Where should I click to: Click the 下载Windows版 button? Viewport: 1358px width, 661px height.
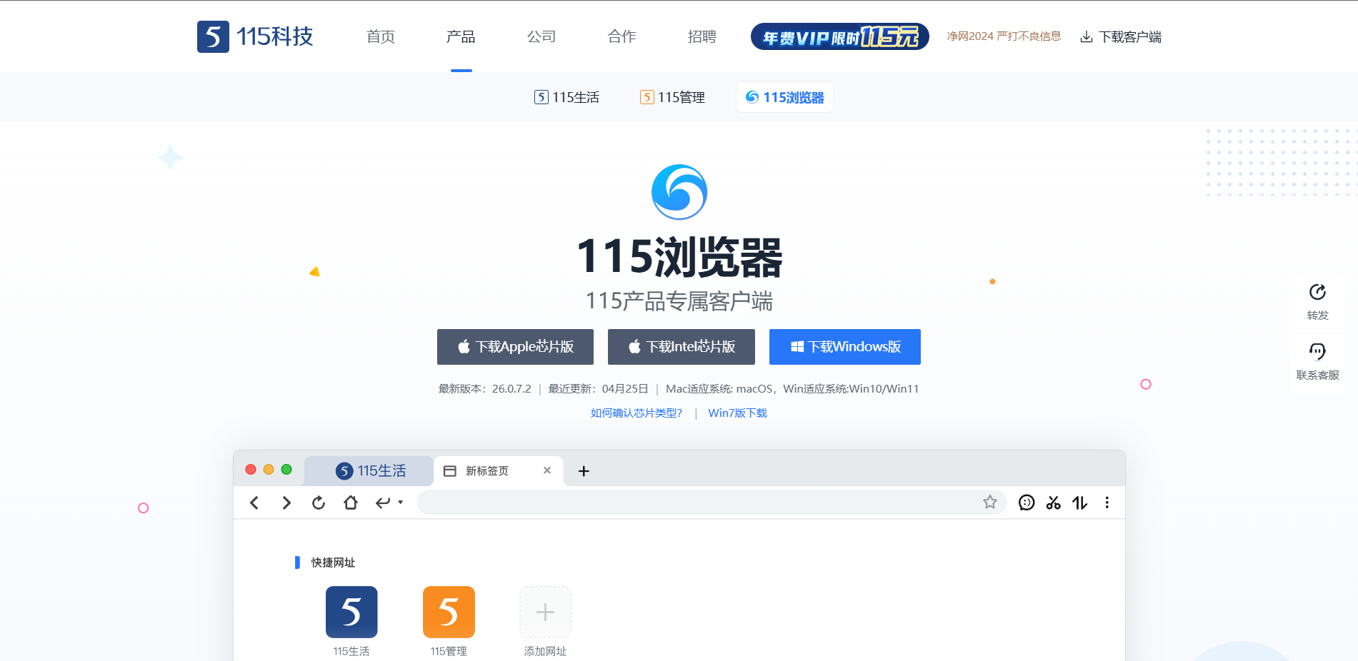coord(844,347)
